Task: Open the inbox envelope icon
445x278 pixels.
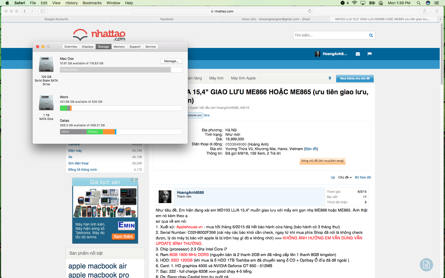Action: pos(358,54)
